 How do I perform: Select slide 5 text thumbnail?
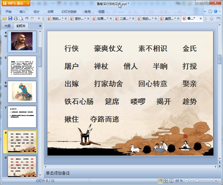pos(22,66)
